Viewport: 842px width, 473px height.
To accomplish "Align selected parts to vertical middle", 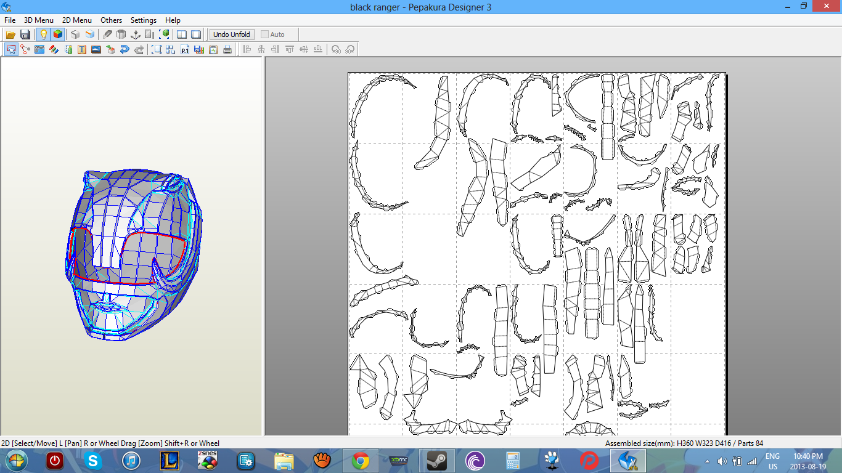I will click(304, 49).
